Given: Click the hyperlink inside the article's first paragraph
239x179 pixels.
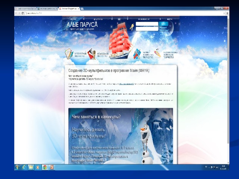Looking at the screenshot, I should pos(126,84).
